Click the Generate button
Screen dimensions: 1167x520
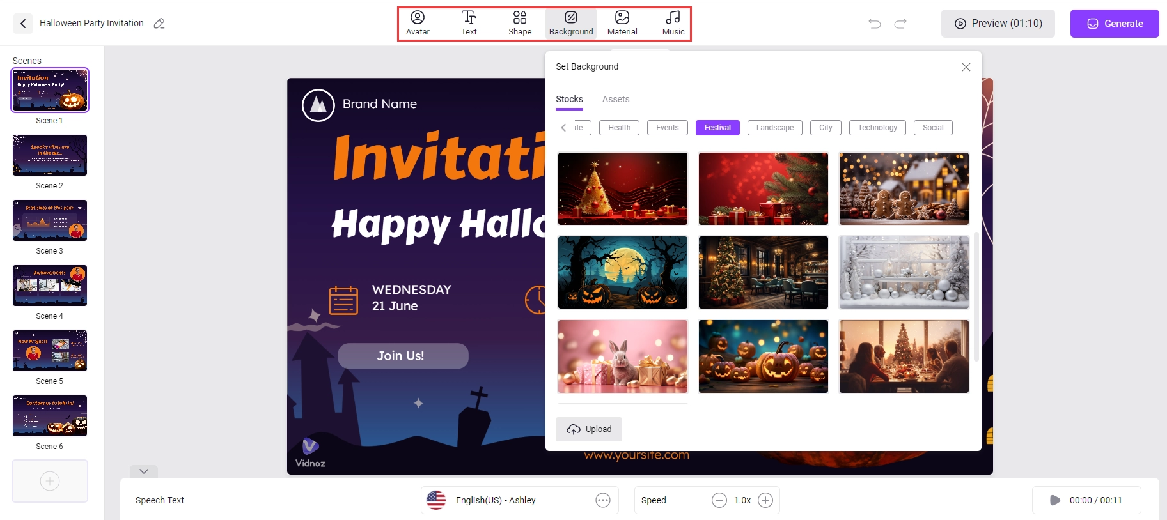click(x=1115, y=24)
